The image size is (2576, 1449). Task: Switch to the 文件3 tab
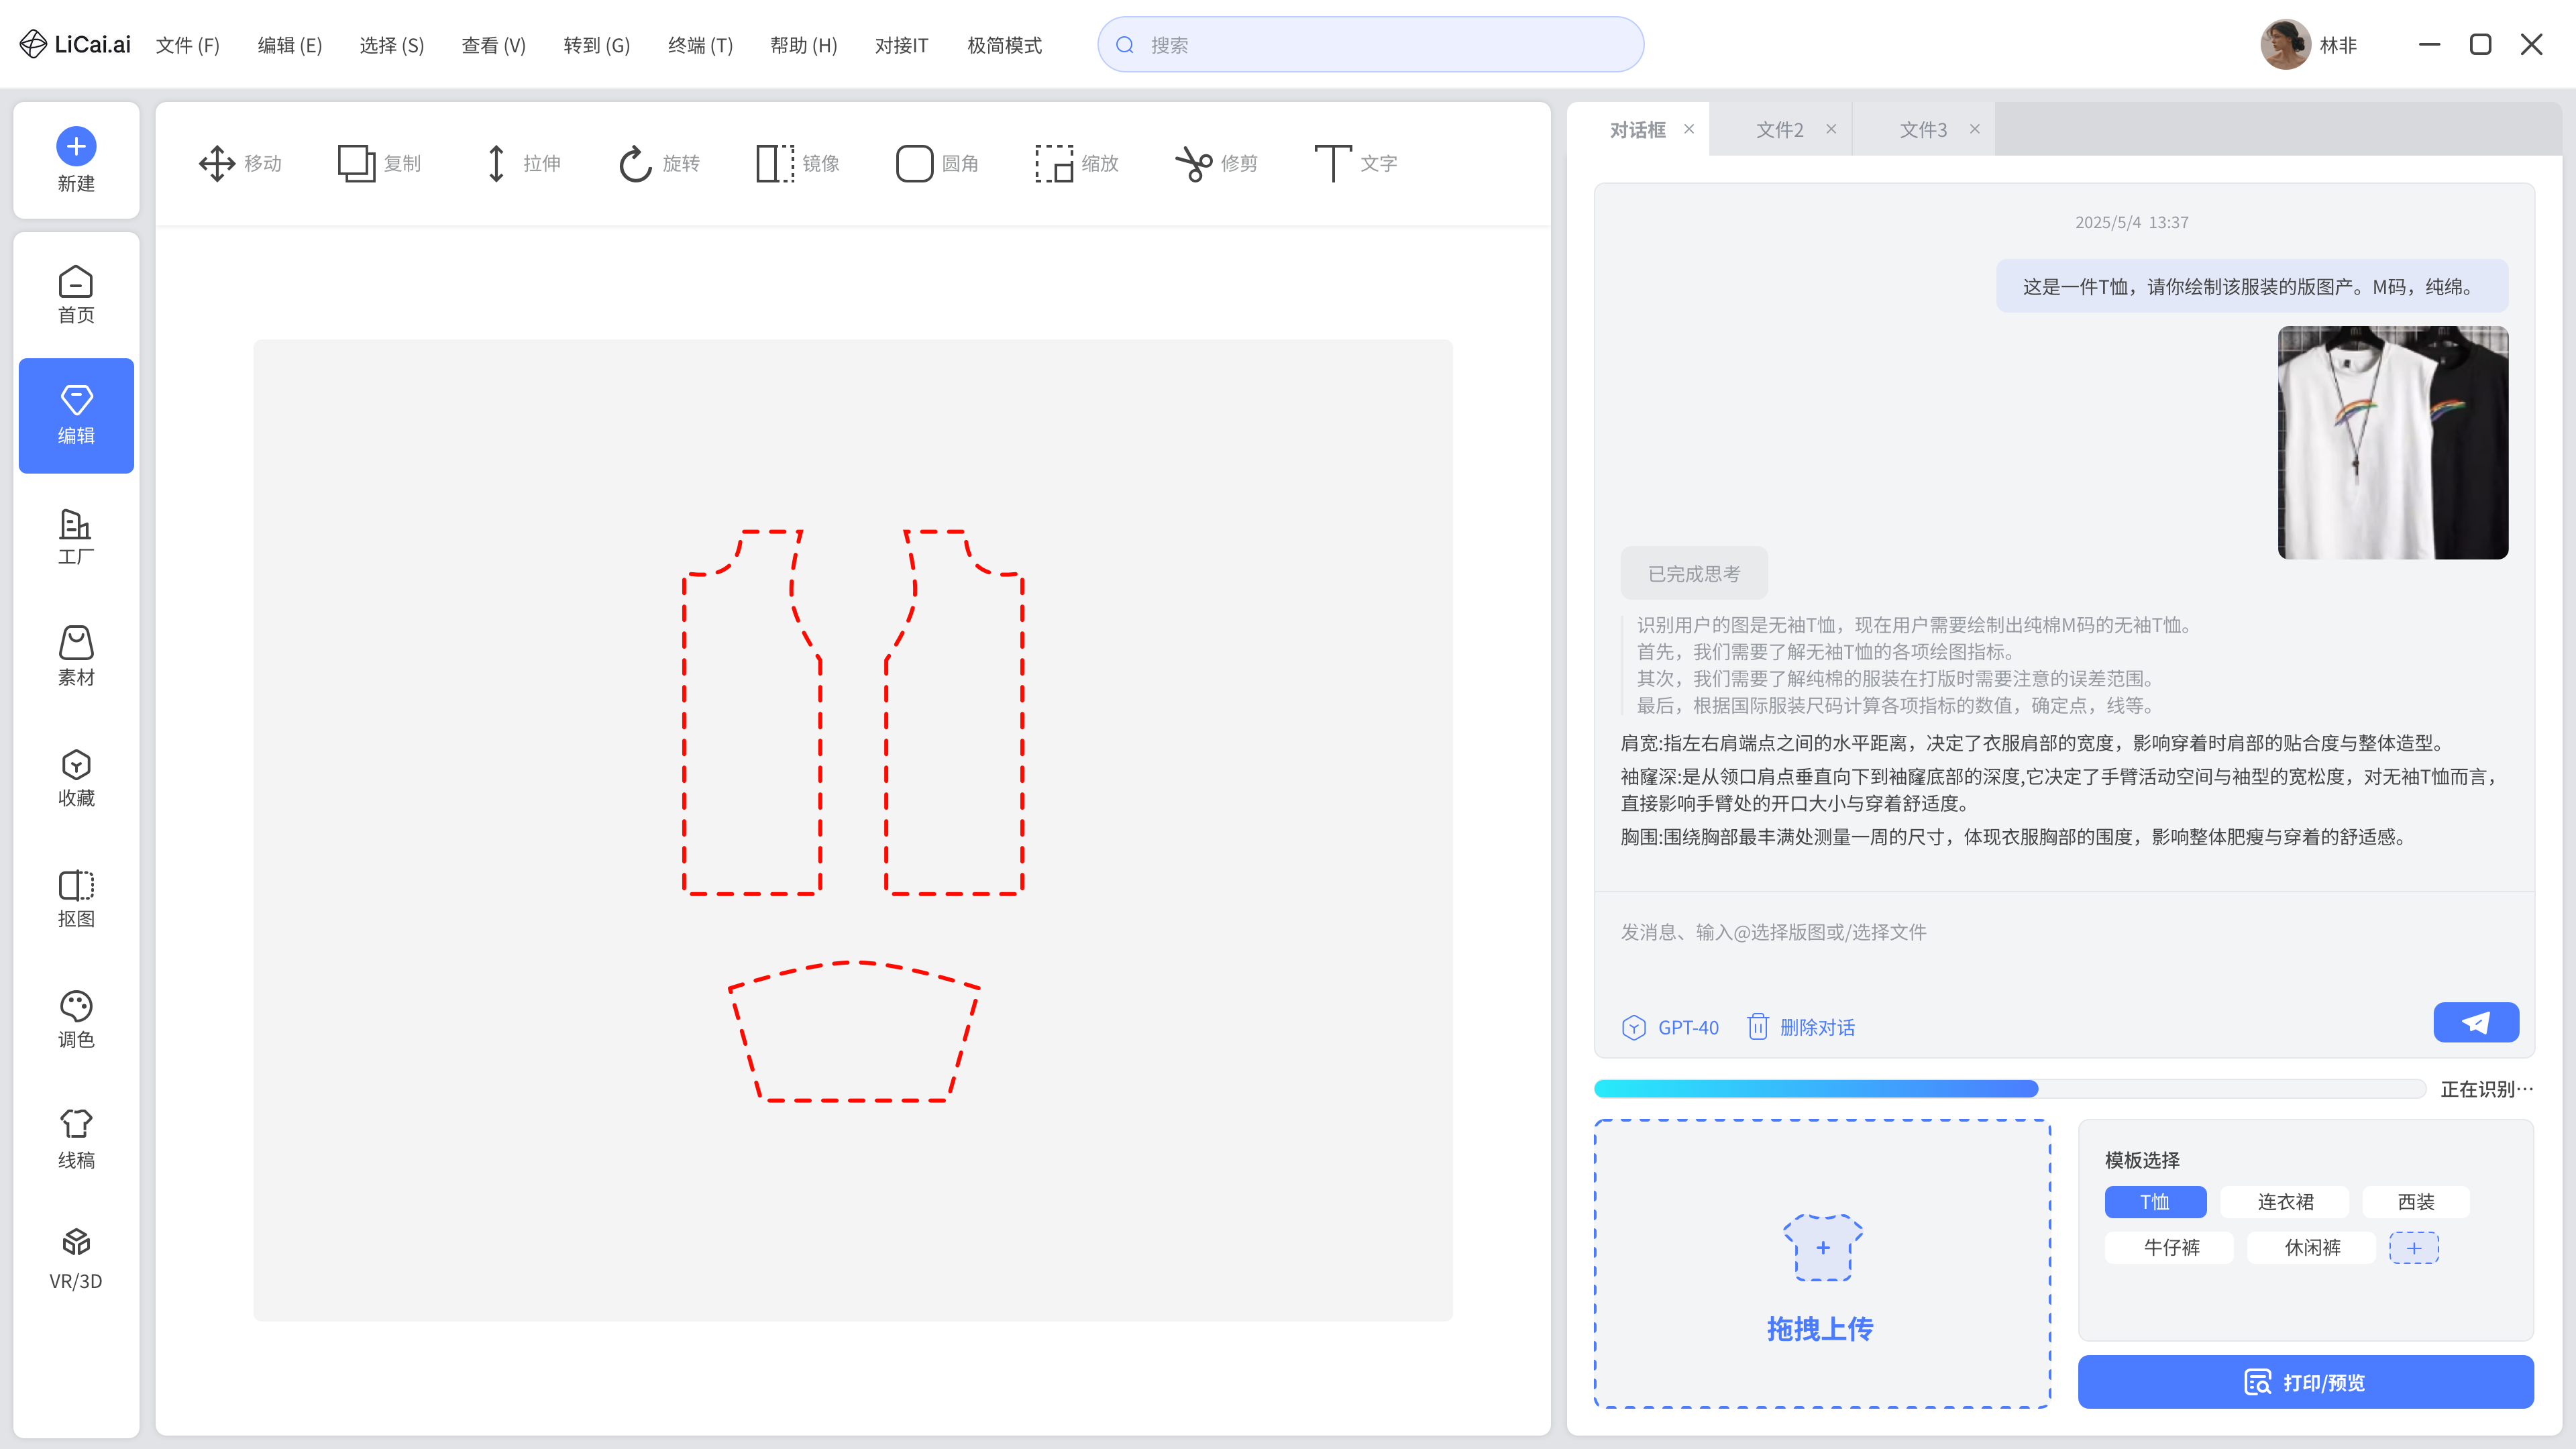(1923, 130)
